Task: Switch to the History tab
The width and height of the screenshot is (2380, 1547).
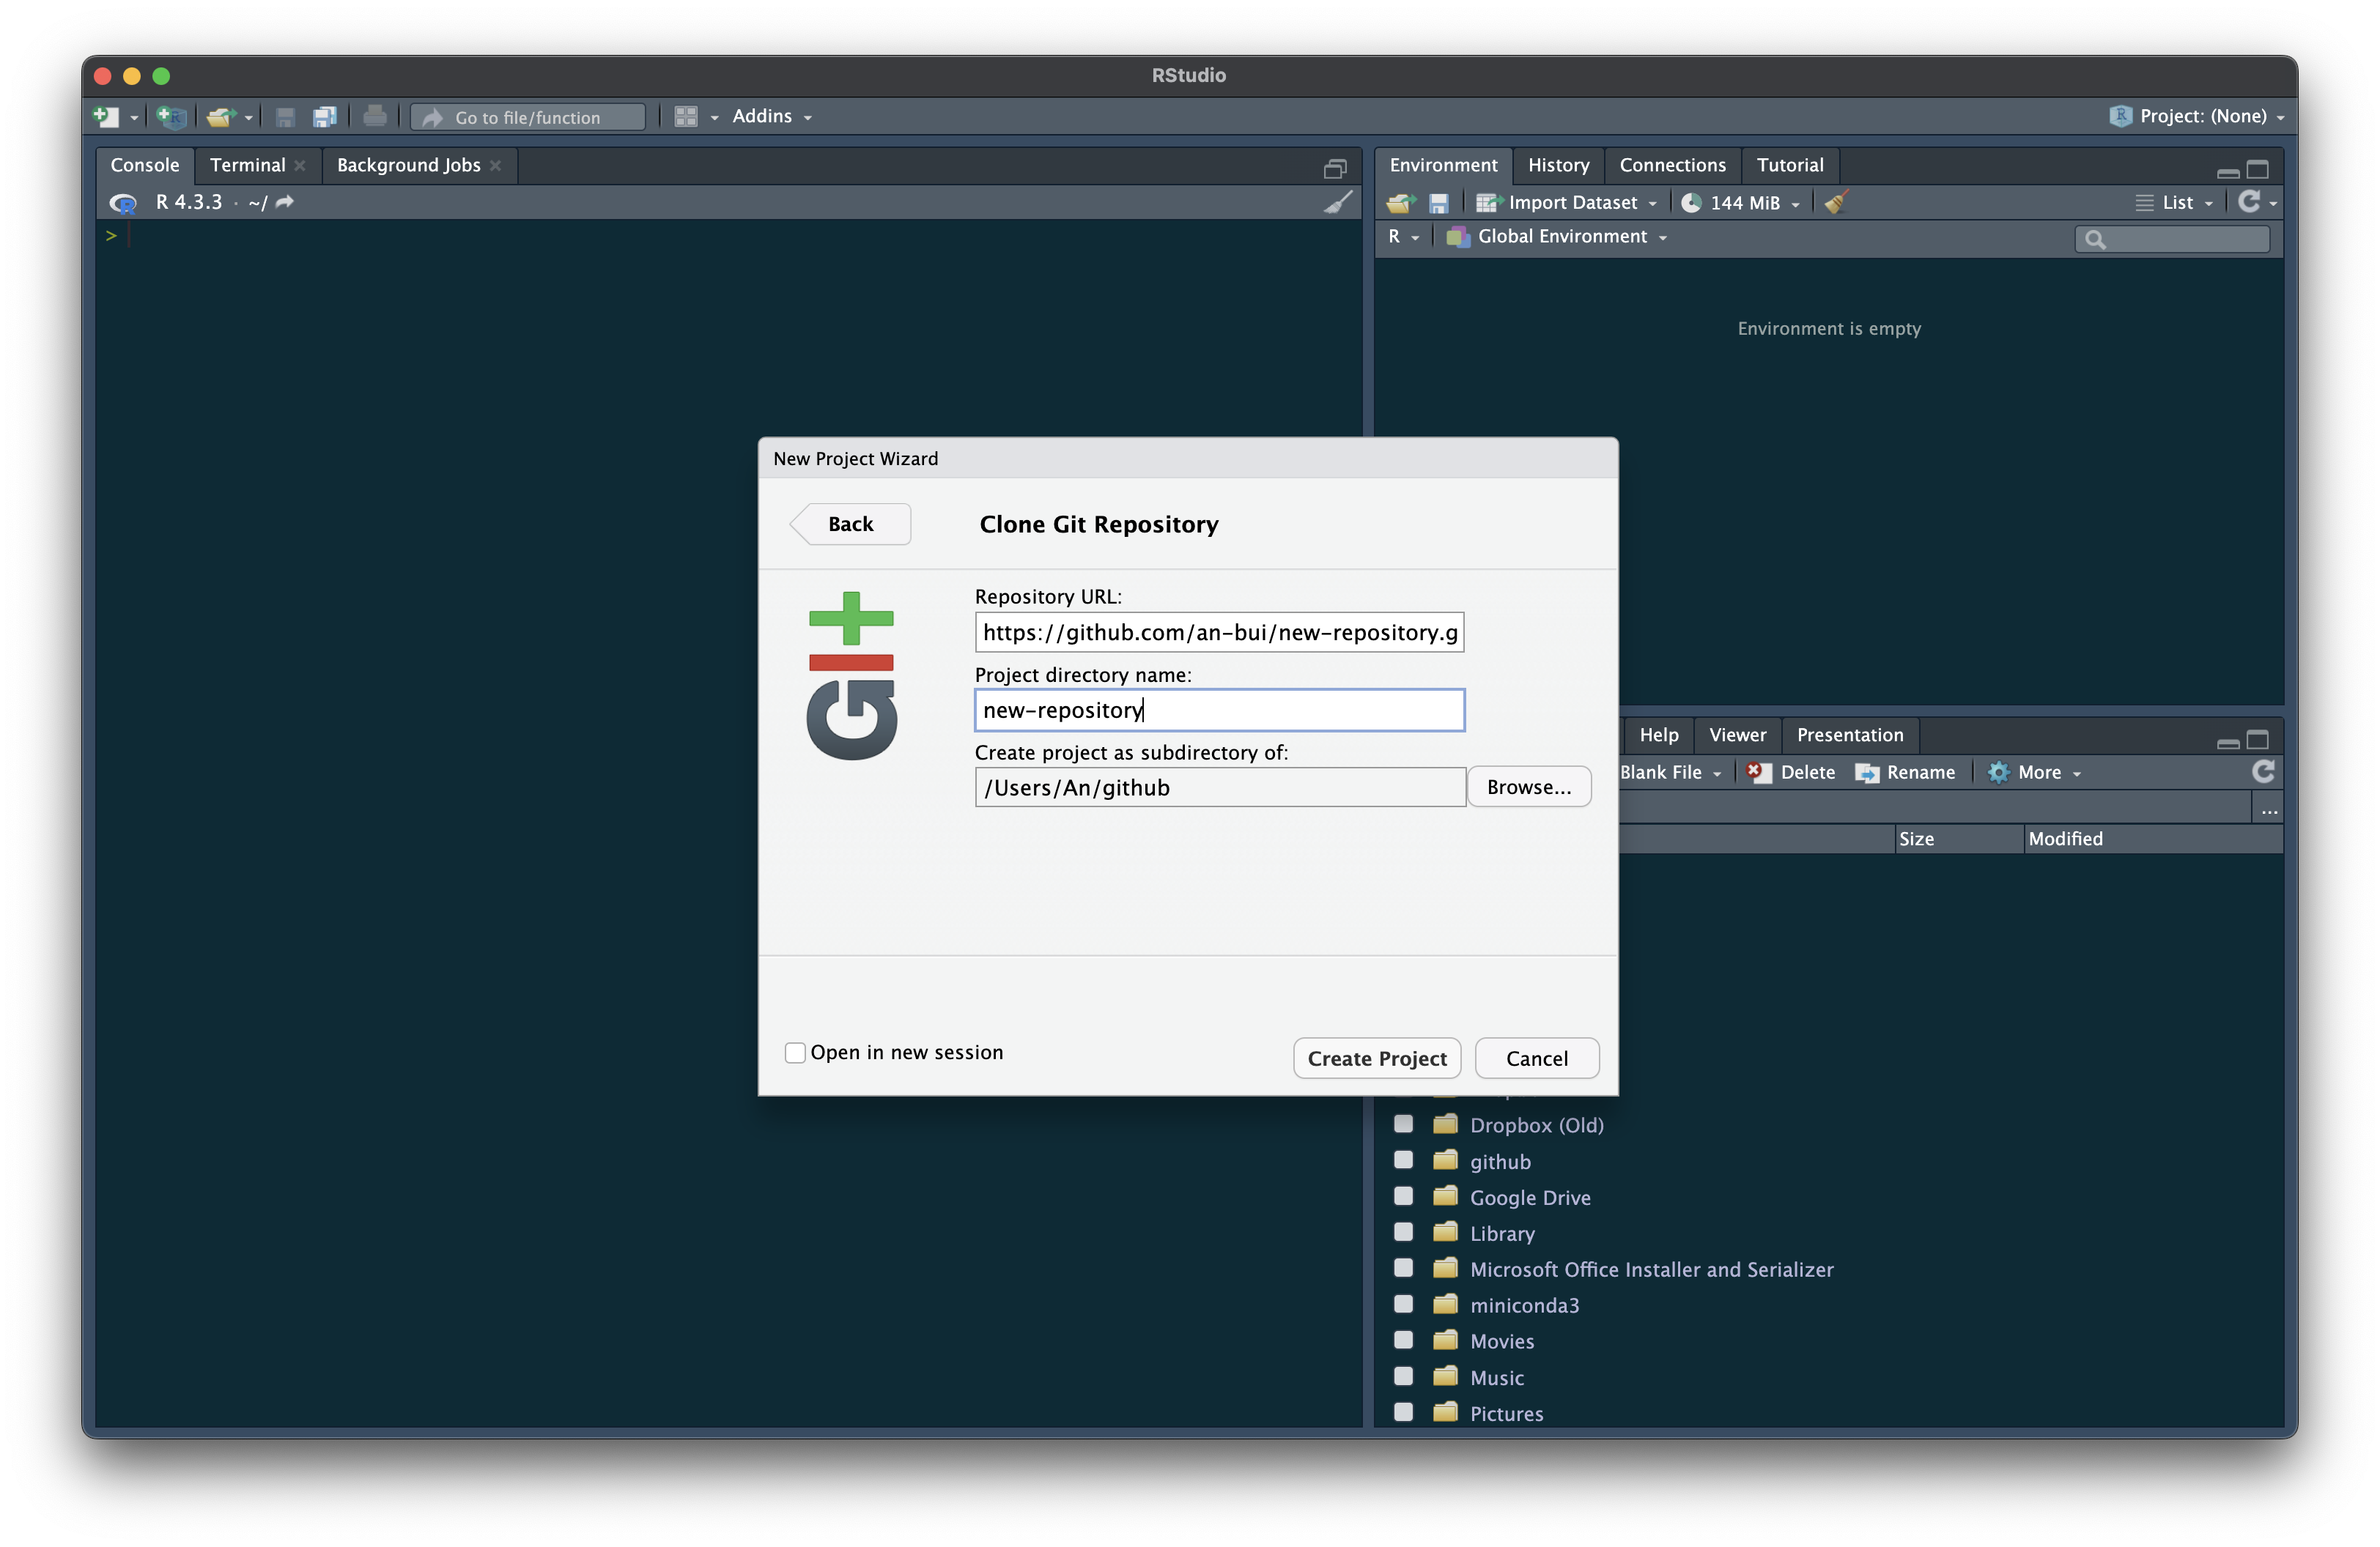Action: pyautogui.click(x=1558, y=165)
